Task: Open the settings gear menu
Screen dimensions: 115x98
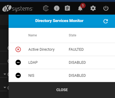Action: (x=93, y=8)
